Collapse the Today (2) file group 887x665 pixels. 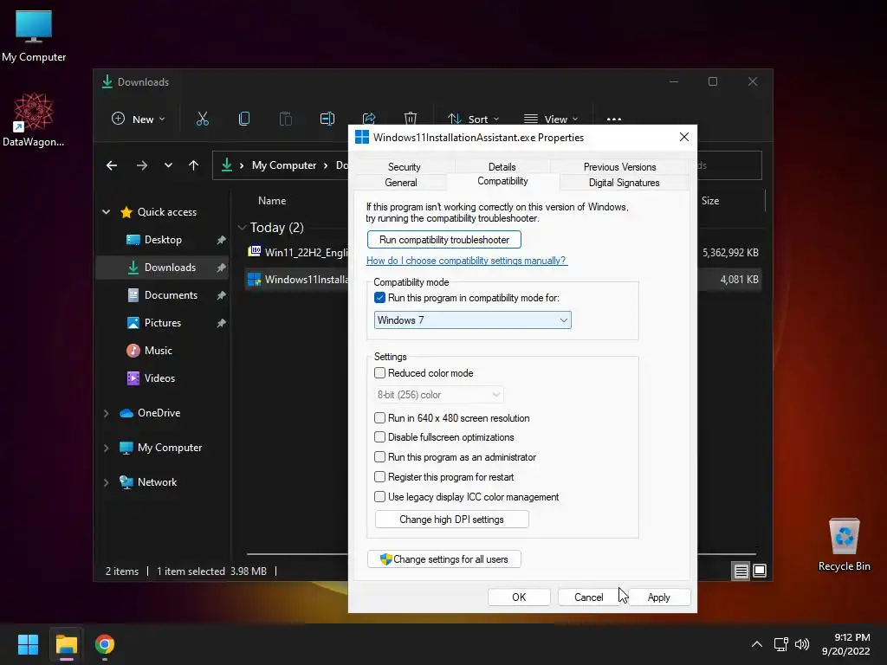(x=243, y=228)
